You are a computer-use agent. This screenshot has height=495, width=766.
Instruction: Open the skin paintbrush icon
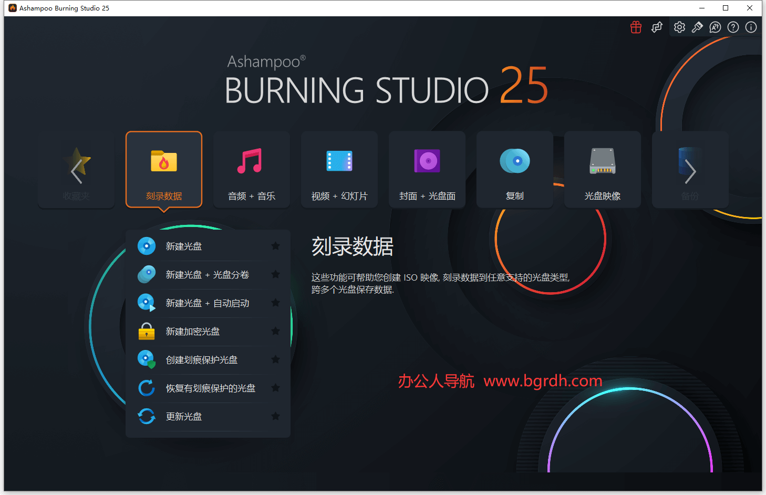(697, 27)
